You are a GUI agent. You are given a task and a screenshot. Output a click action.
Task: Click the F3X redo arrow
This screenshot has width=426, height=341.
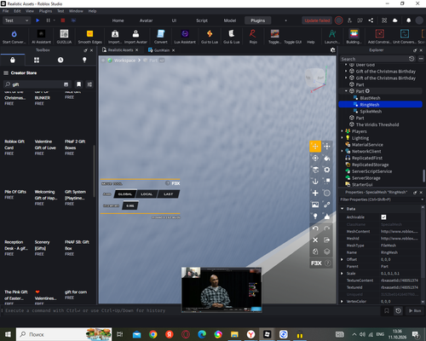327,228
